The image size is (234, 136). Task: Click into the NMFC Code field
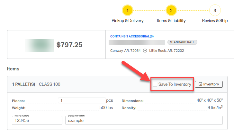click(x=37, y=121)
